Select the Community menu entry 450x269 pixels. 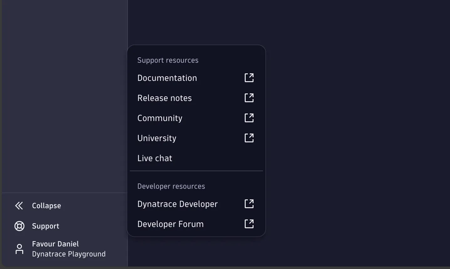[196, 118]
